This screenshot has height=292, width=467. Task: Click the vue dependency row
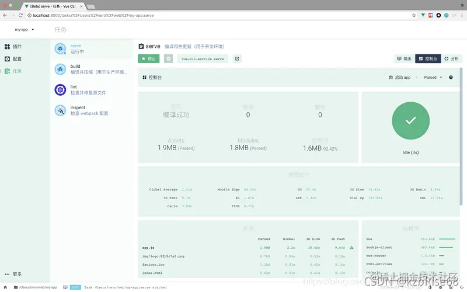(411, 239)
